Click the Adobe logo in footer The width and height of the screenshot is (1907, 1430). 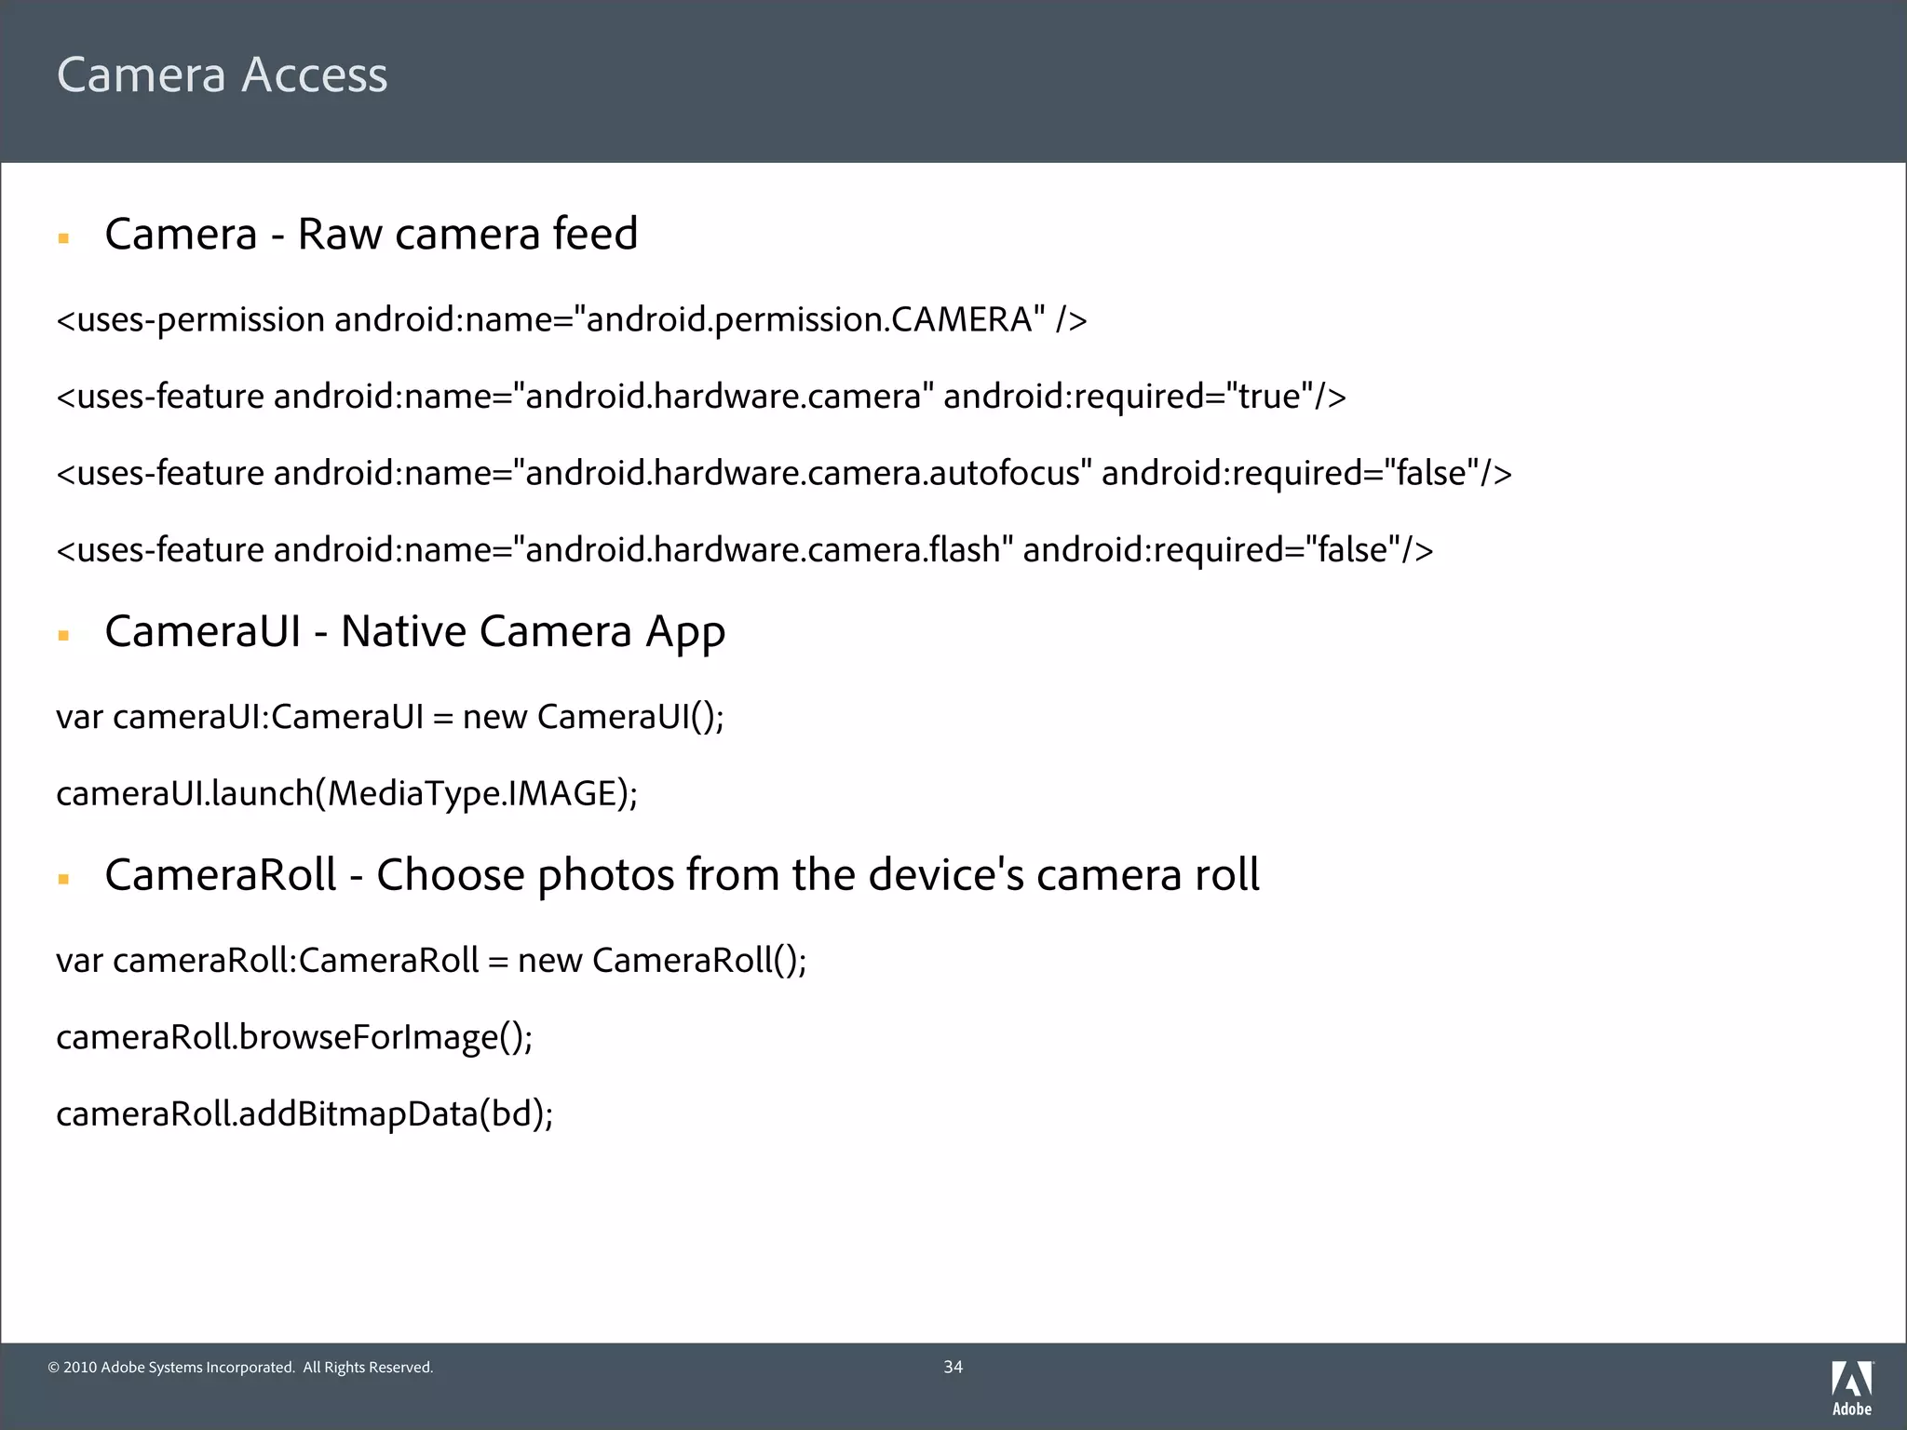[x=1851, y=1379]
